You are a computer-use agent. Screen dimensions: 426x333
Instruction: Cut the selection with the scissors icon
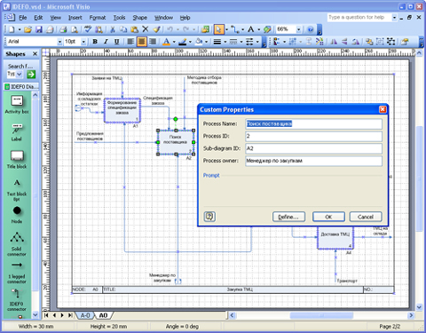pos(113,29)
